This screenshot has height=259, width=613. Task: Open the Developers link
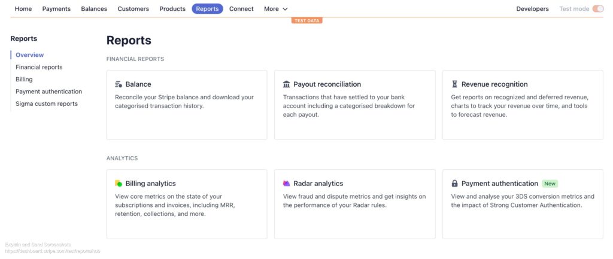click(x=532, y=8)
